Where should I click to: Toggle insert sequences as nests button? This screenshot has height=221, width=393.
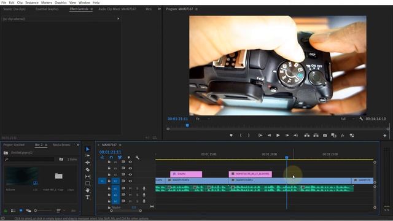tap(103, 157)
